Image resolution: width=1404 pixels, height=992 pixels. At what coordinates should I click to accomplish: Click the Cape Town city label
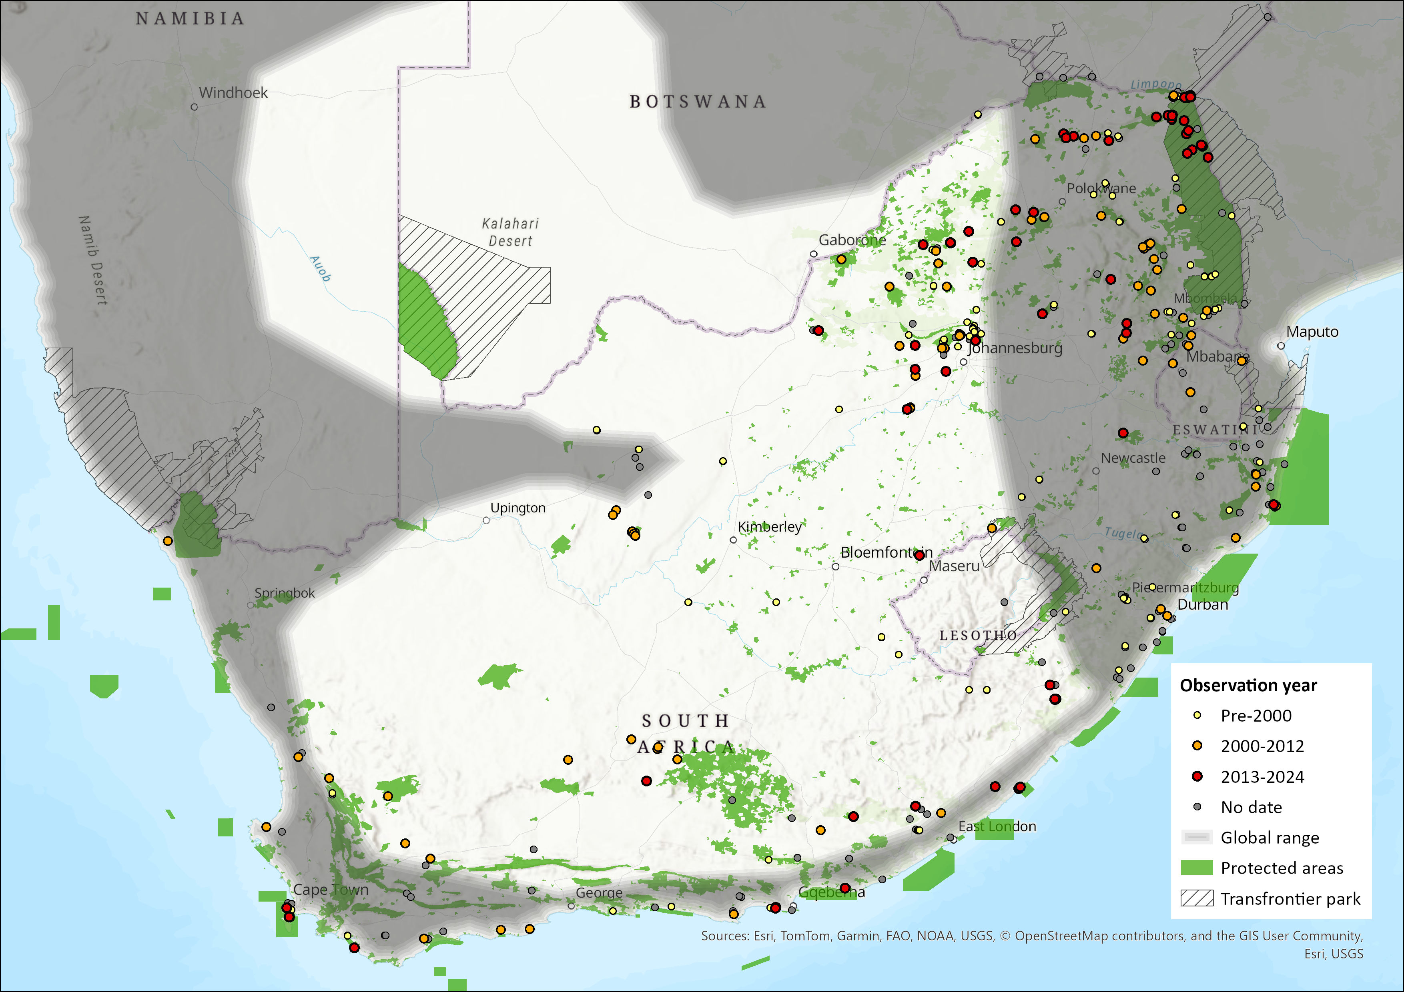331,889
